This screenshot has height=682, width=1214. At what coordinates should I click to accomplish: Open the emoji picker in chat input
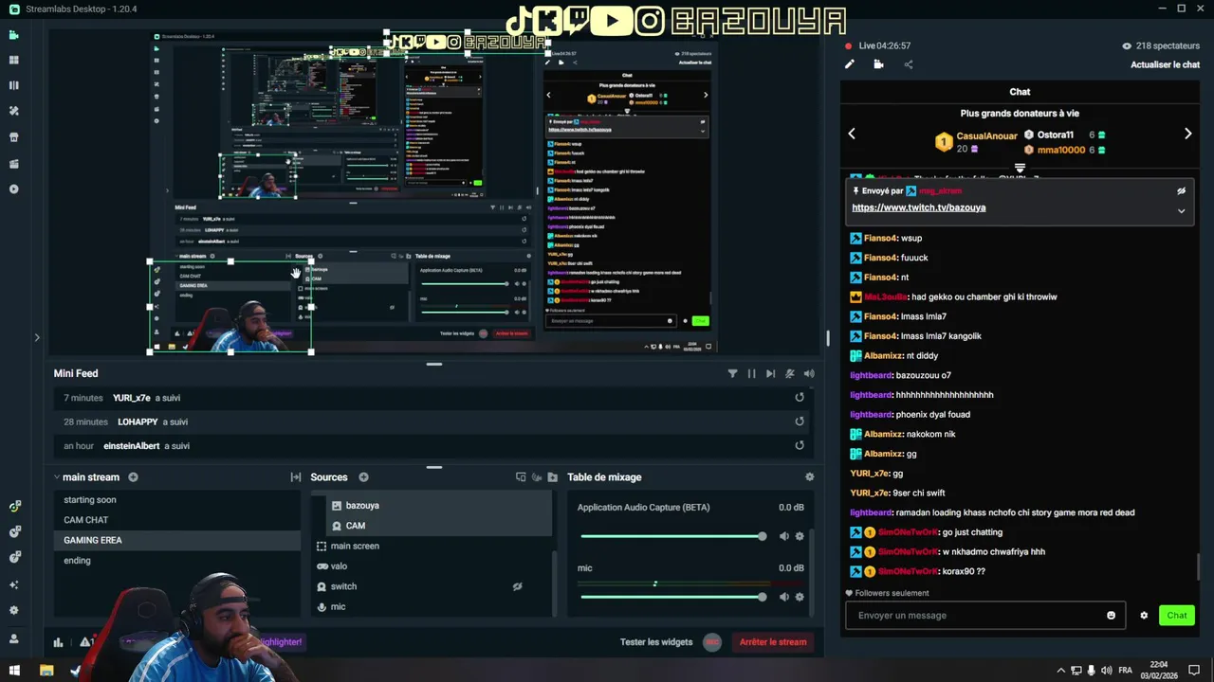(1111, 616)
